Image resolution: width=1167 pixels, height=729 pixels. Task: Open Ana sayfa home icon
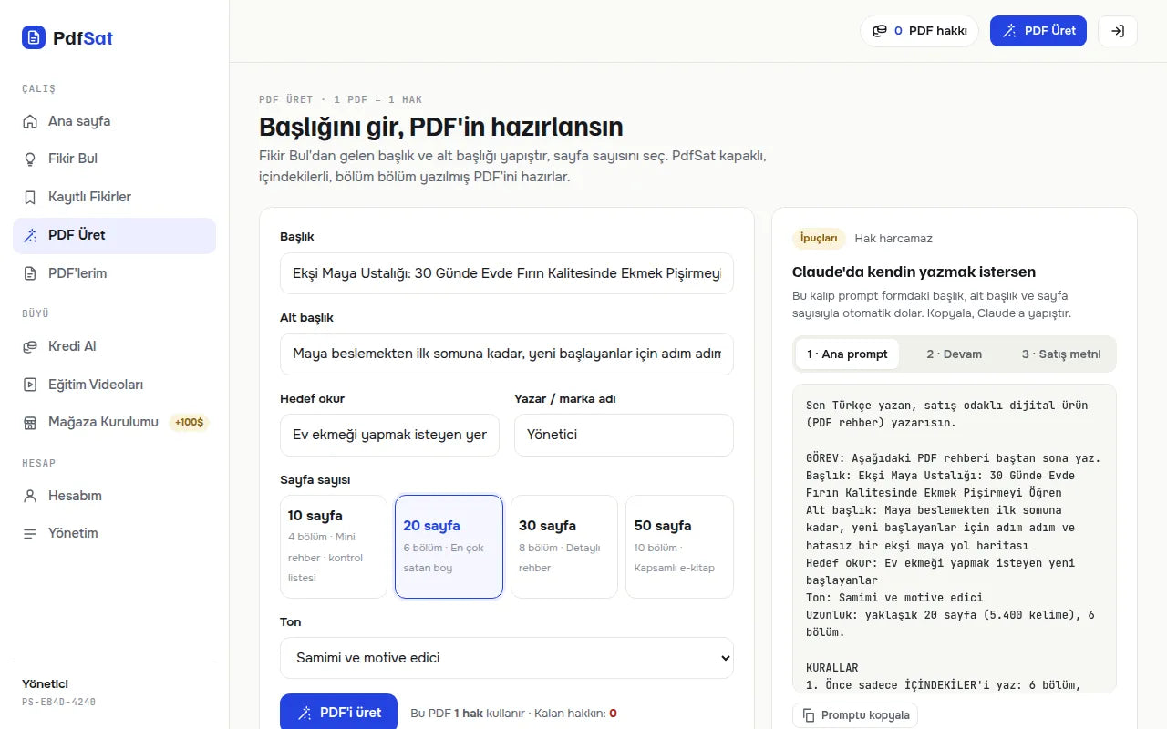[x=30, y=121]
